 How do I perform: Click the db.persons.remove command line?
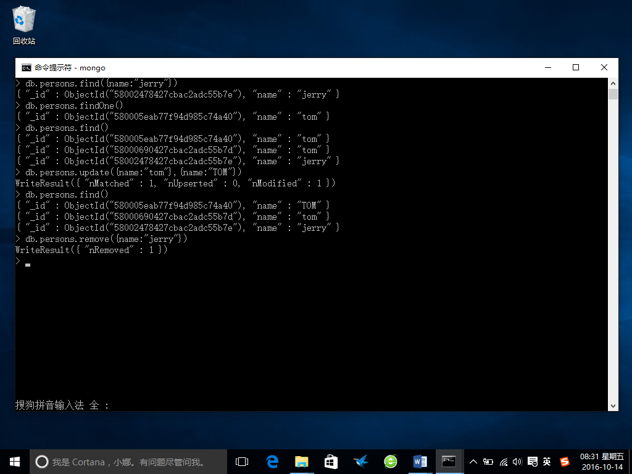point(102,239)
